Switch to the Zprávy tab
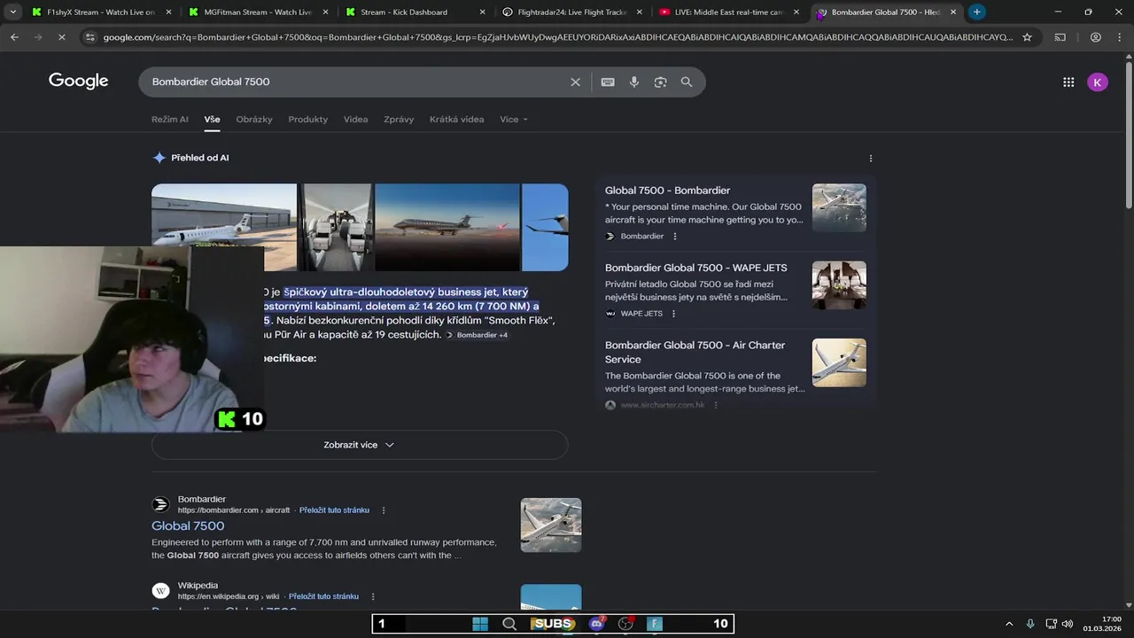1134x638 pixels. point(399,120)
